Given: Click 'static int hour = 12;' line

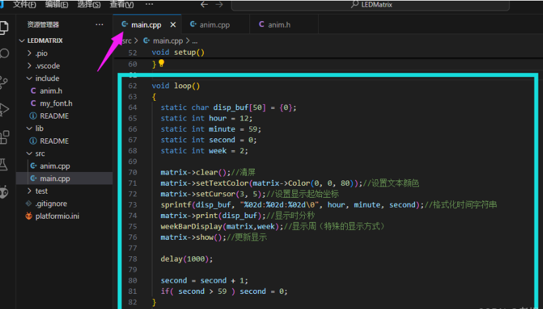Looking at the screenshot, I should click(207, 118).
